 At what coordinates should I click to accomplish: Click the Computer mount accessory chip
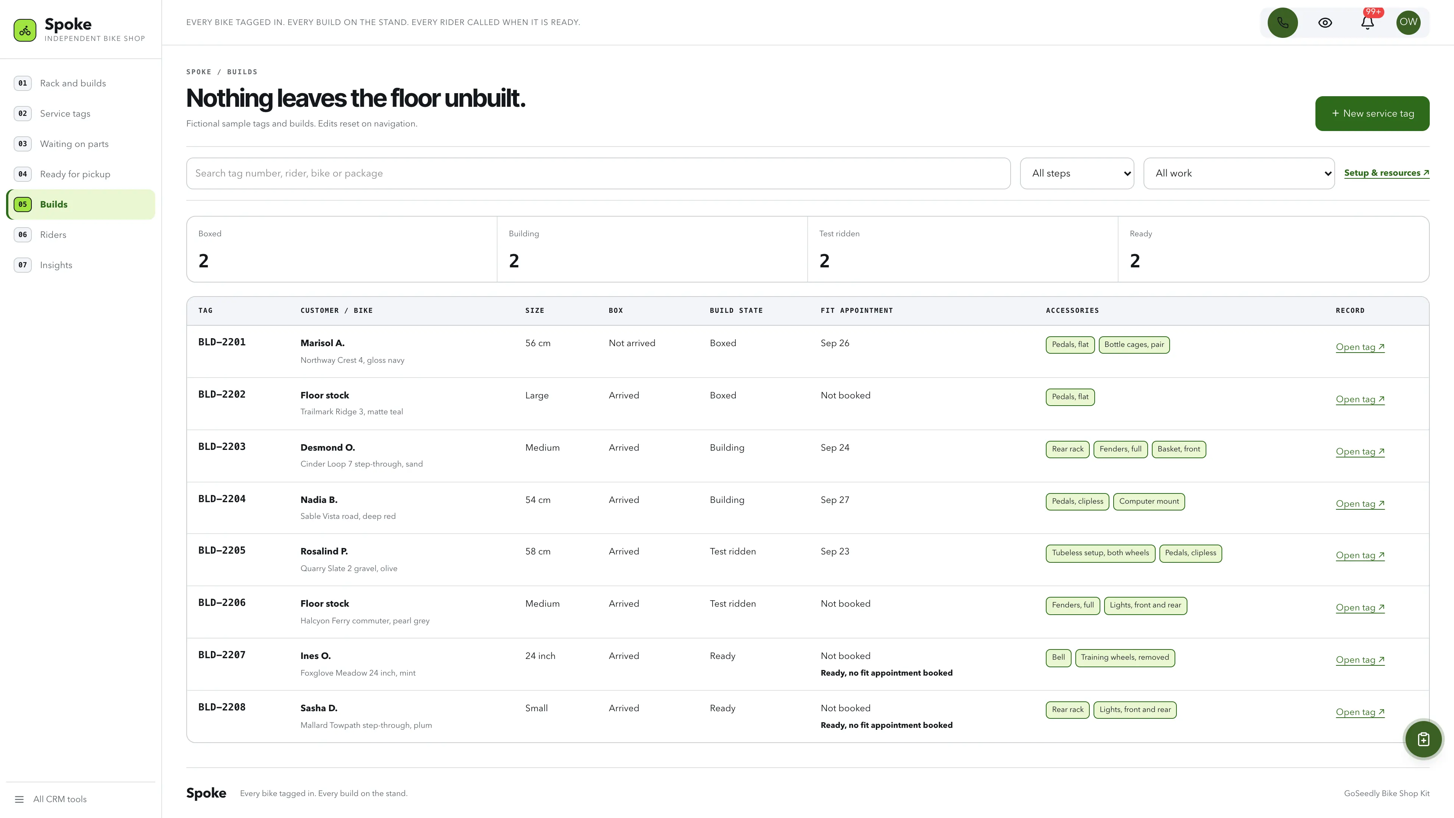coord(1149,501)
